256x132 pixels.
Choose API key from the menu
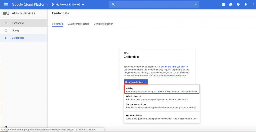pyautogui.click(x=162, y=90)
